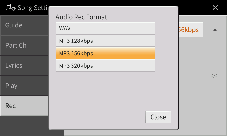The width and height of the screenshot is (227, 136).
Task: Click the Audio Rec Format heading
Action: coord(81,17)
